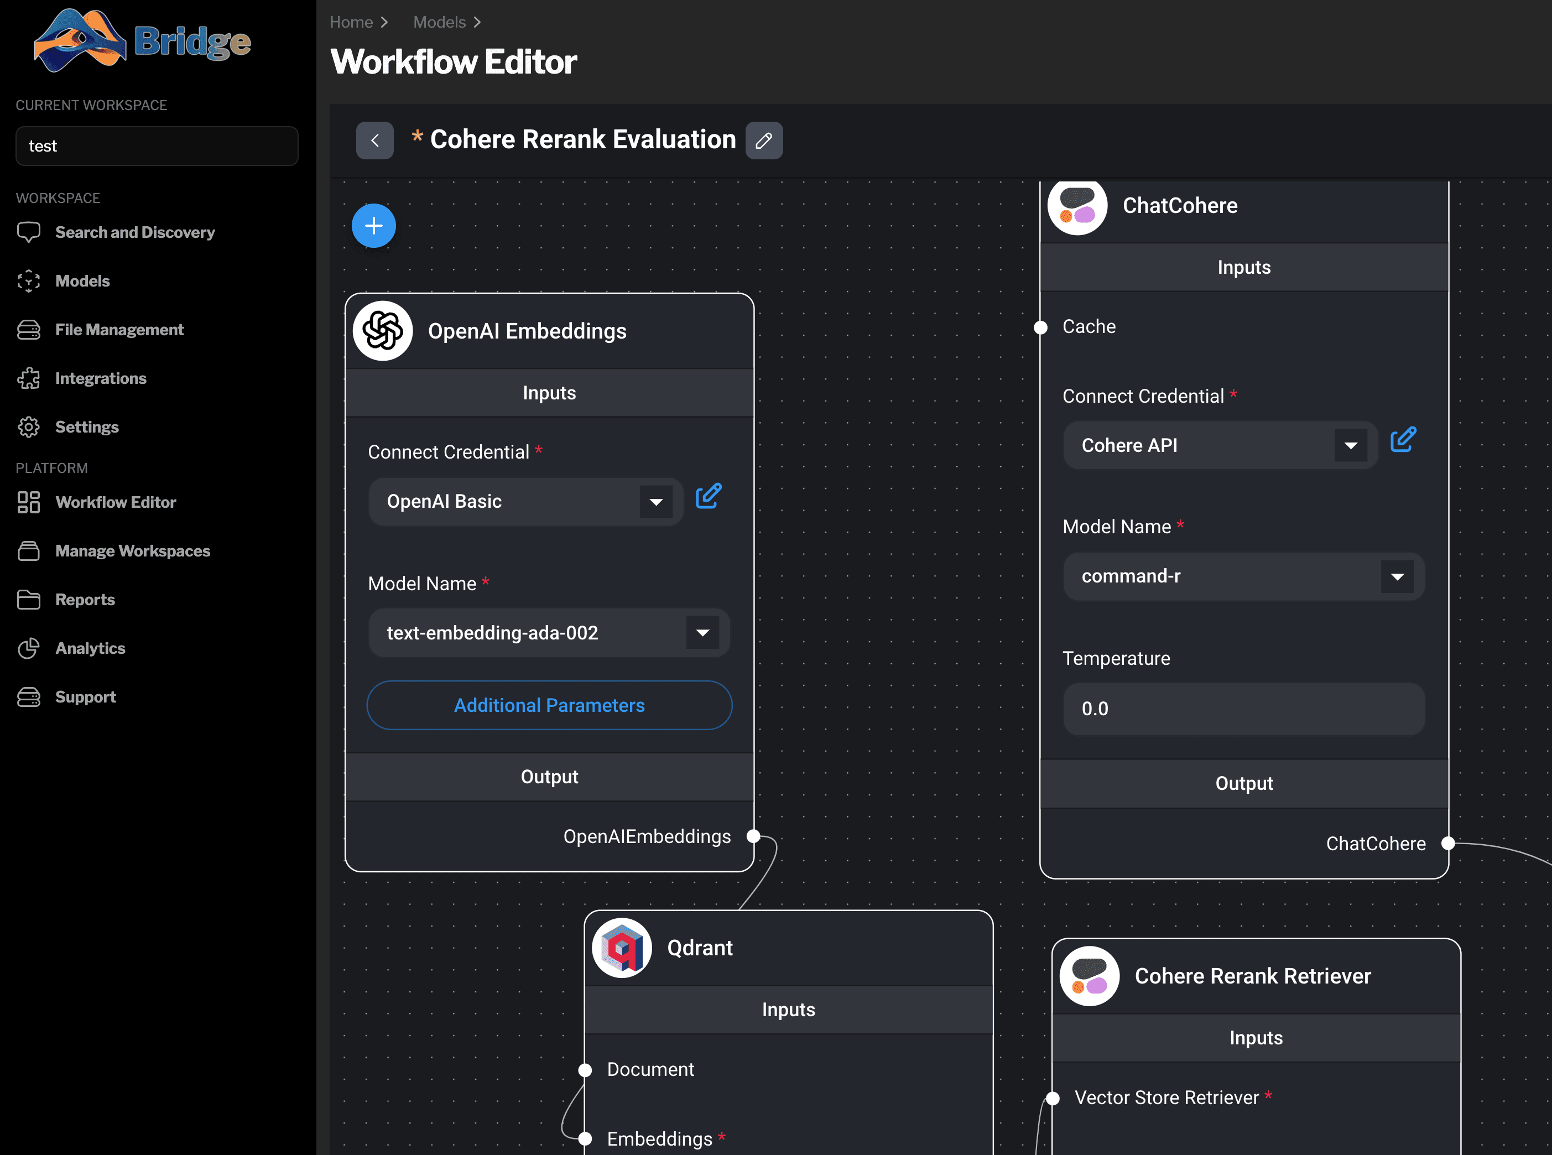
Task: Go to Models breadcrumb
Action: coord(439,22)
